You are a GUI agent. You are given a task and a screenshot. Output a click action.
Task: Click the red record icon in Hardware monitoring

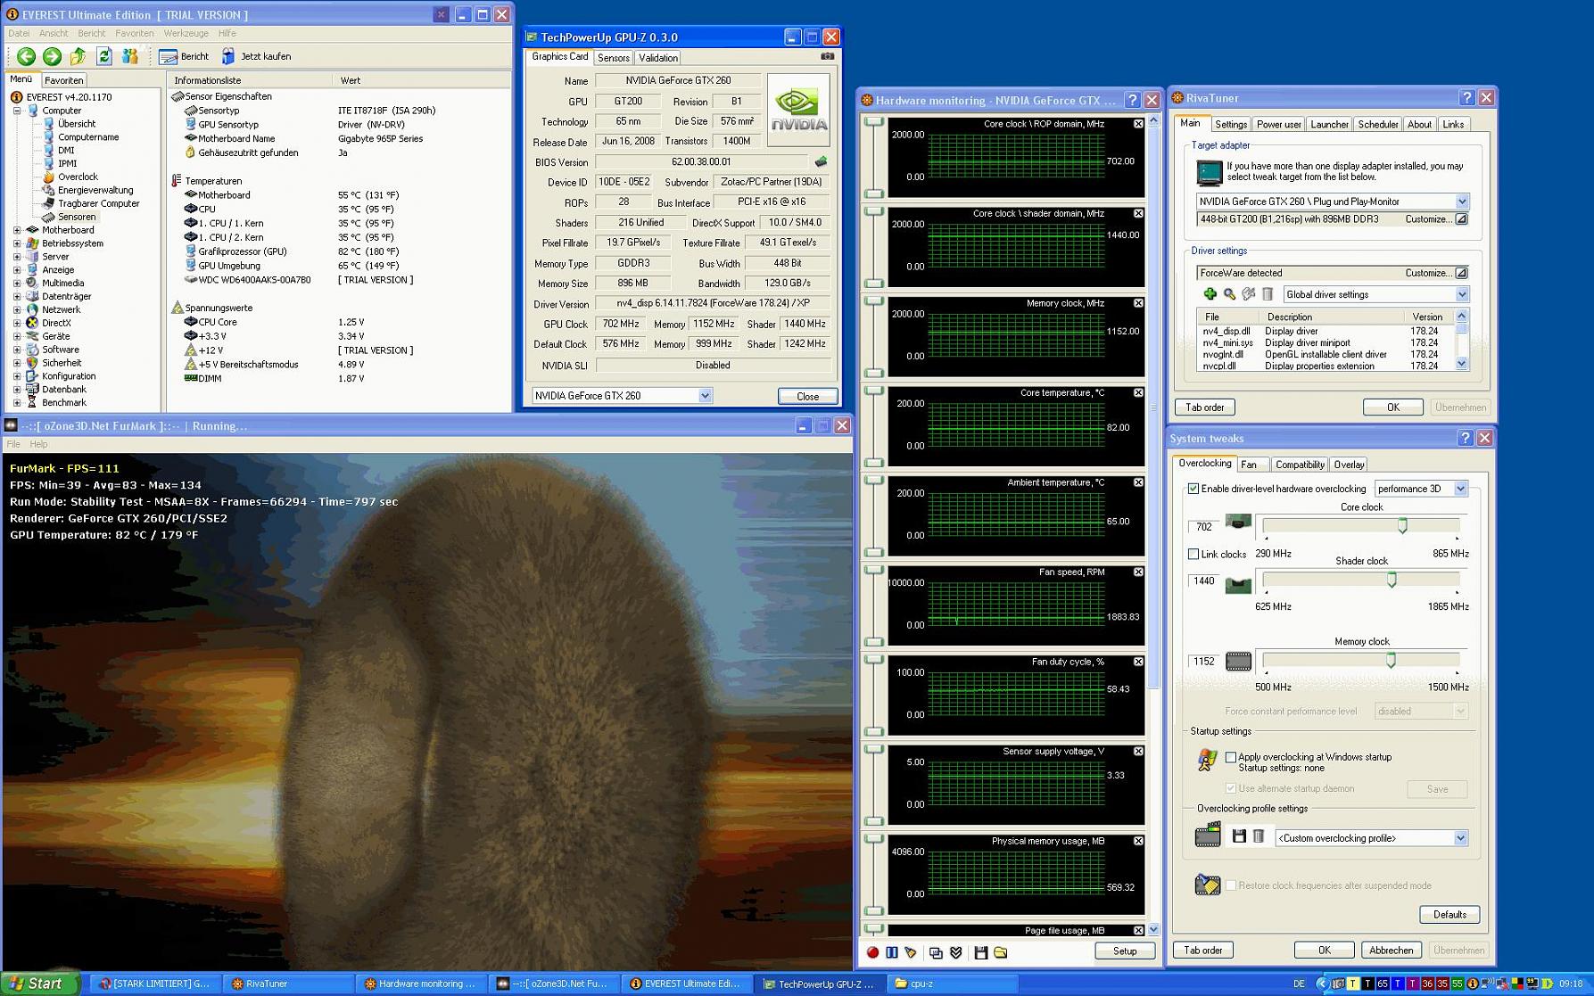(872, 952)
